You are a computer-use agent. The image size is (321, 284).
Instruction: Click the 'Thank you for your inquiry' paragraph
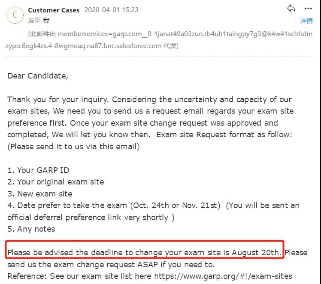click(x=151, y=117)
